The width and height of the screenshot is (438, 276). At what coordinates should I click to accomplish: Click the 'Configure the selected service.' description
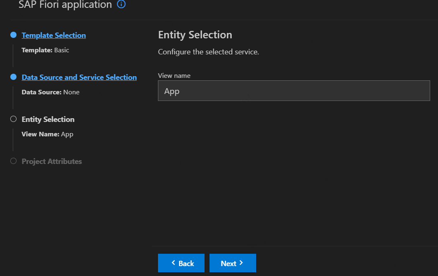208,52
